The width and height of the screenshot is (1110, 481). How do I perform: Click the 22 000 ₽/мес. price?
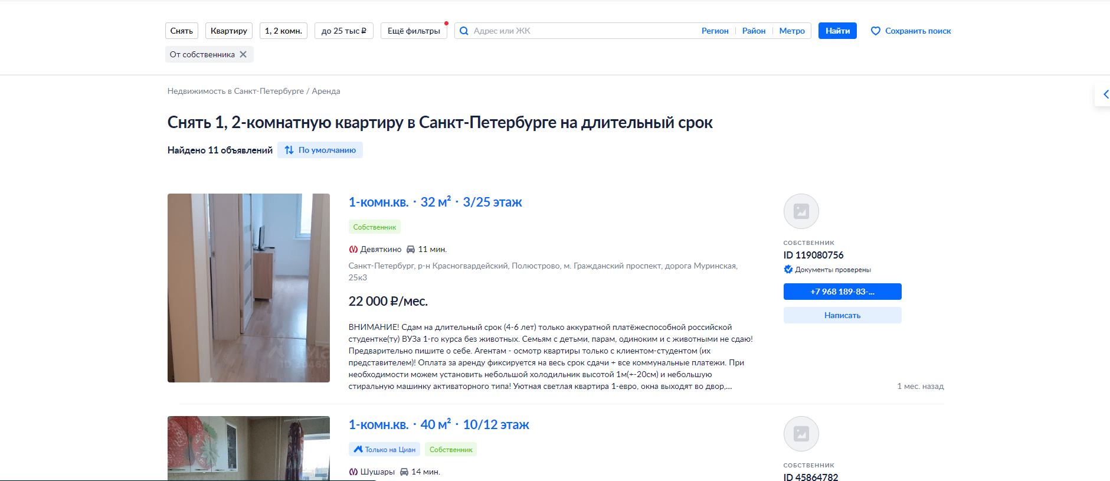[x=388, y=301]
